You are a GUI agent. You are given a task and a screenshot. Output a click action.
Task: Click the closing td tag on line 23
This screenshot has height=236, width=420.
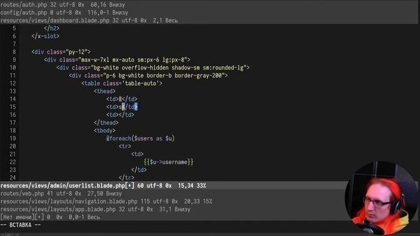pyautogui.click(x=139, y=170)
